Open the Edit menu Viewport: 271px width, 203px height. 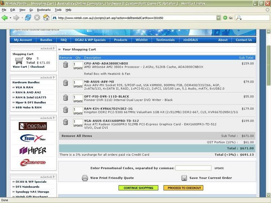[13, 10]
